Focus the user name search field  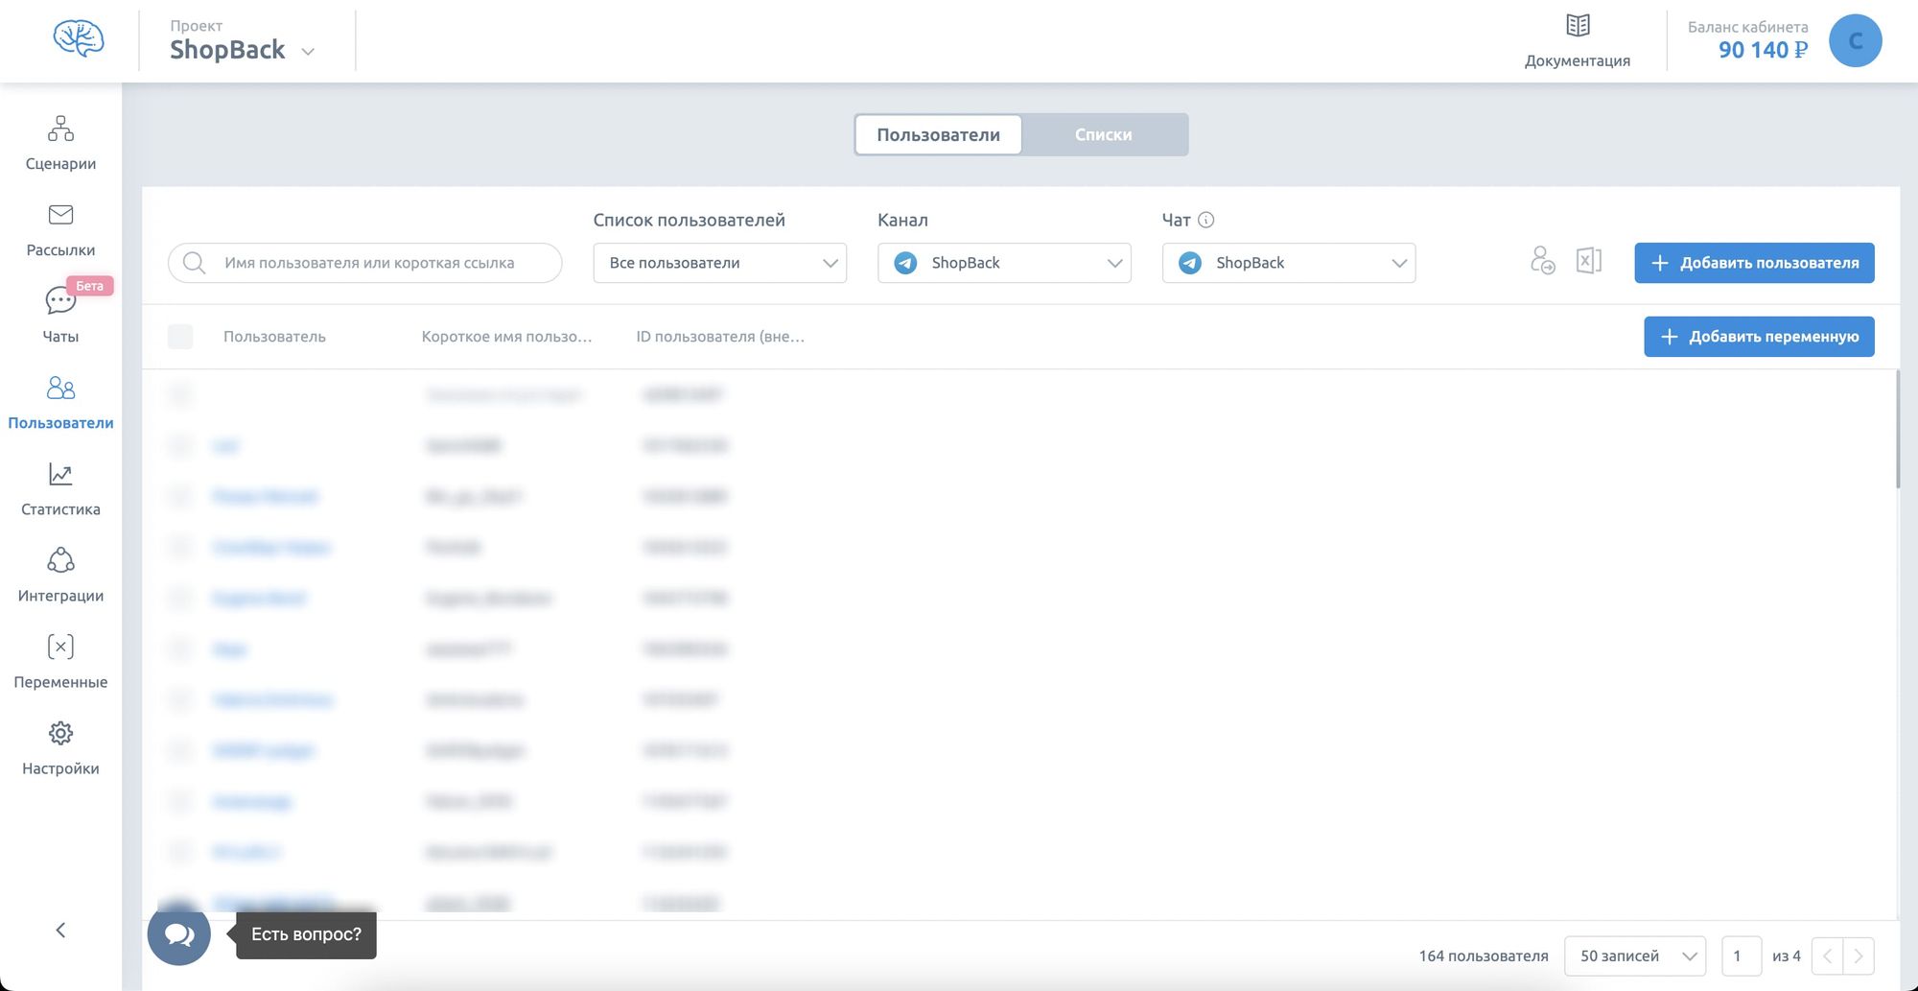pos(364,263)
